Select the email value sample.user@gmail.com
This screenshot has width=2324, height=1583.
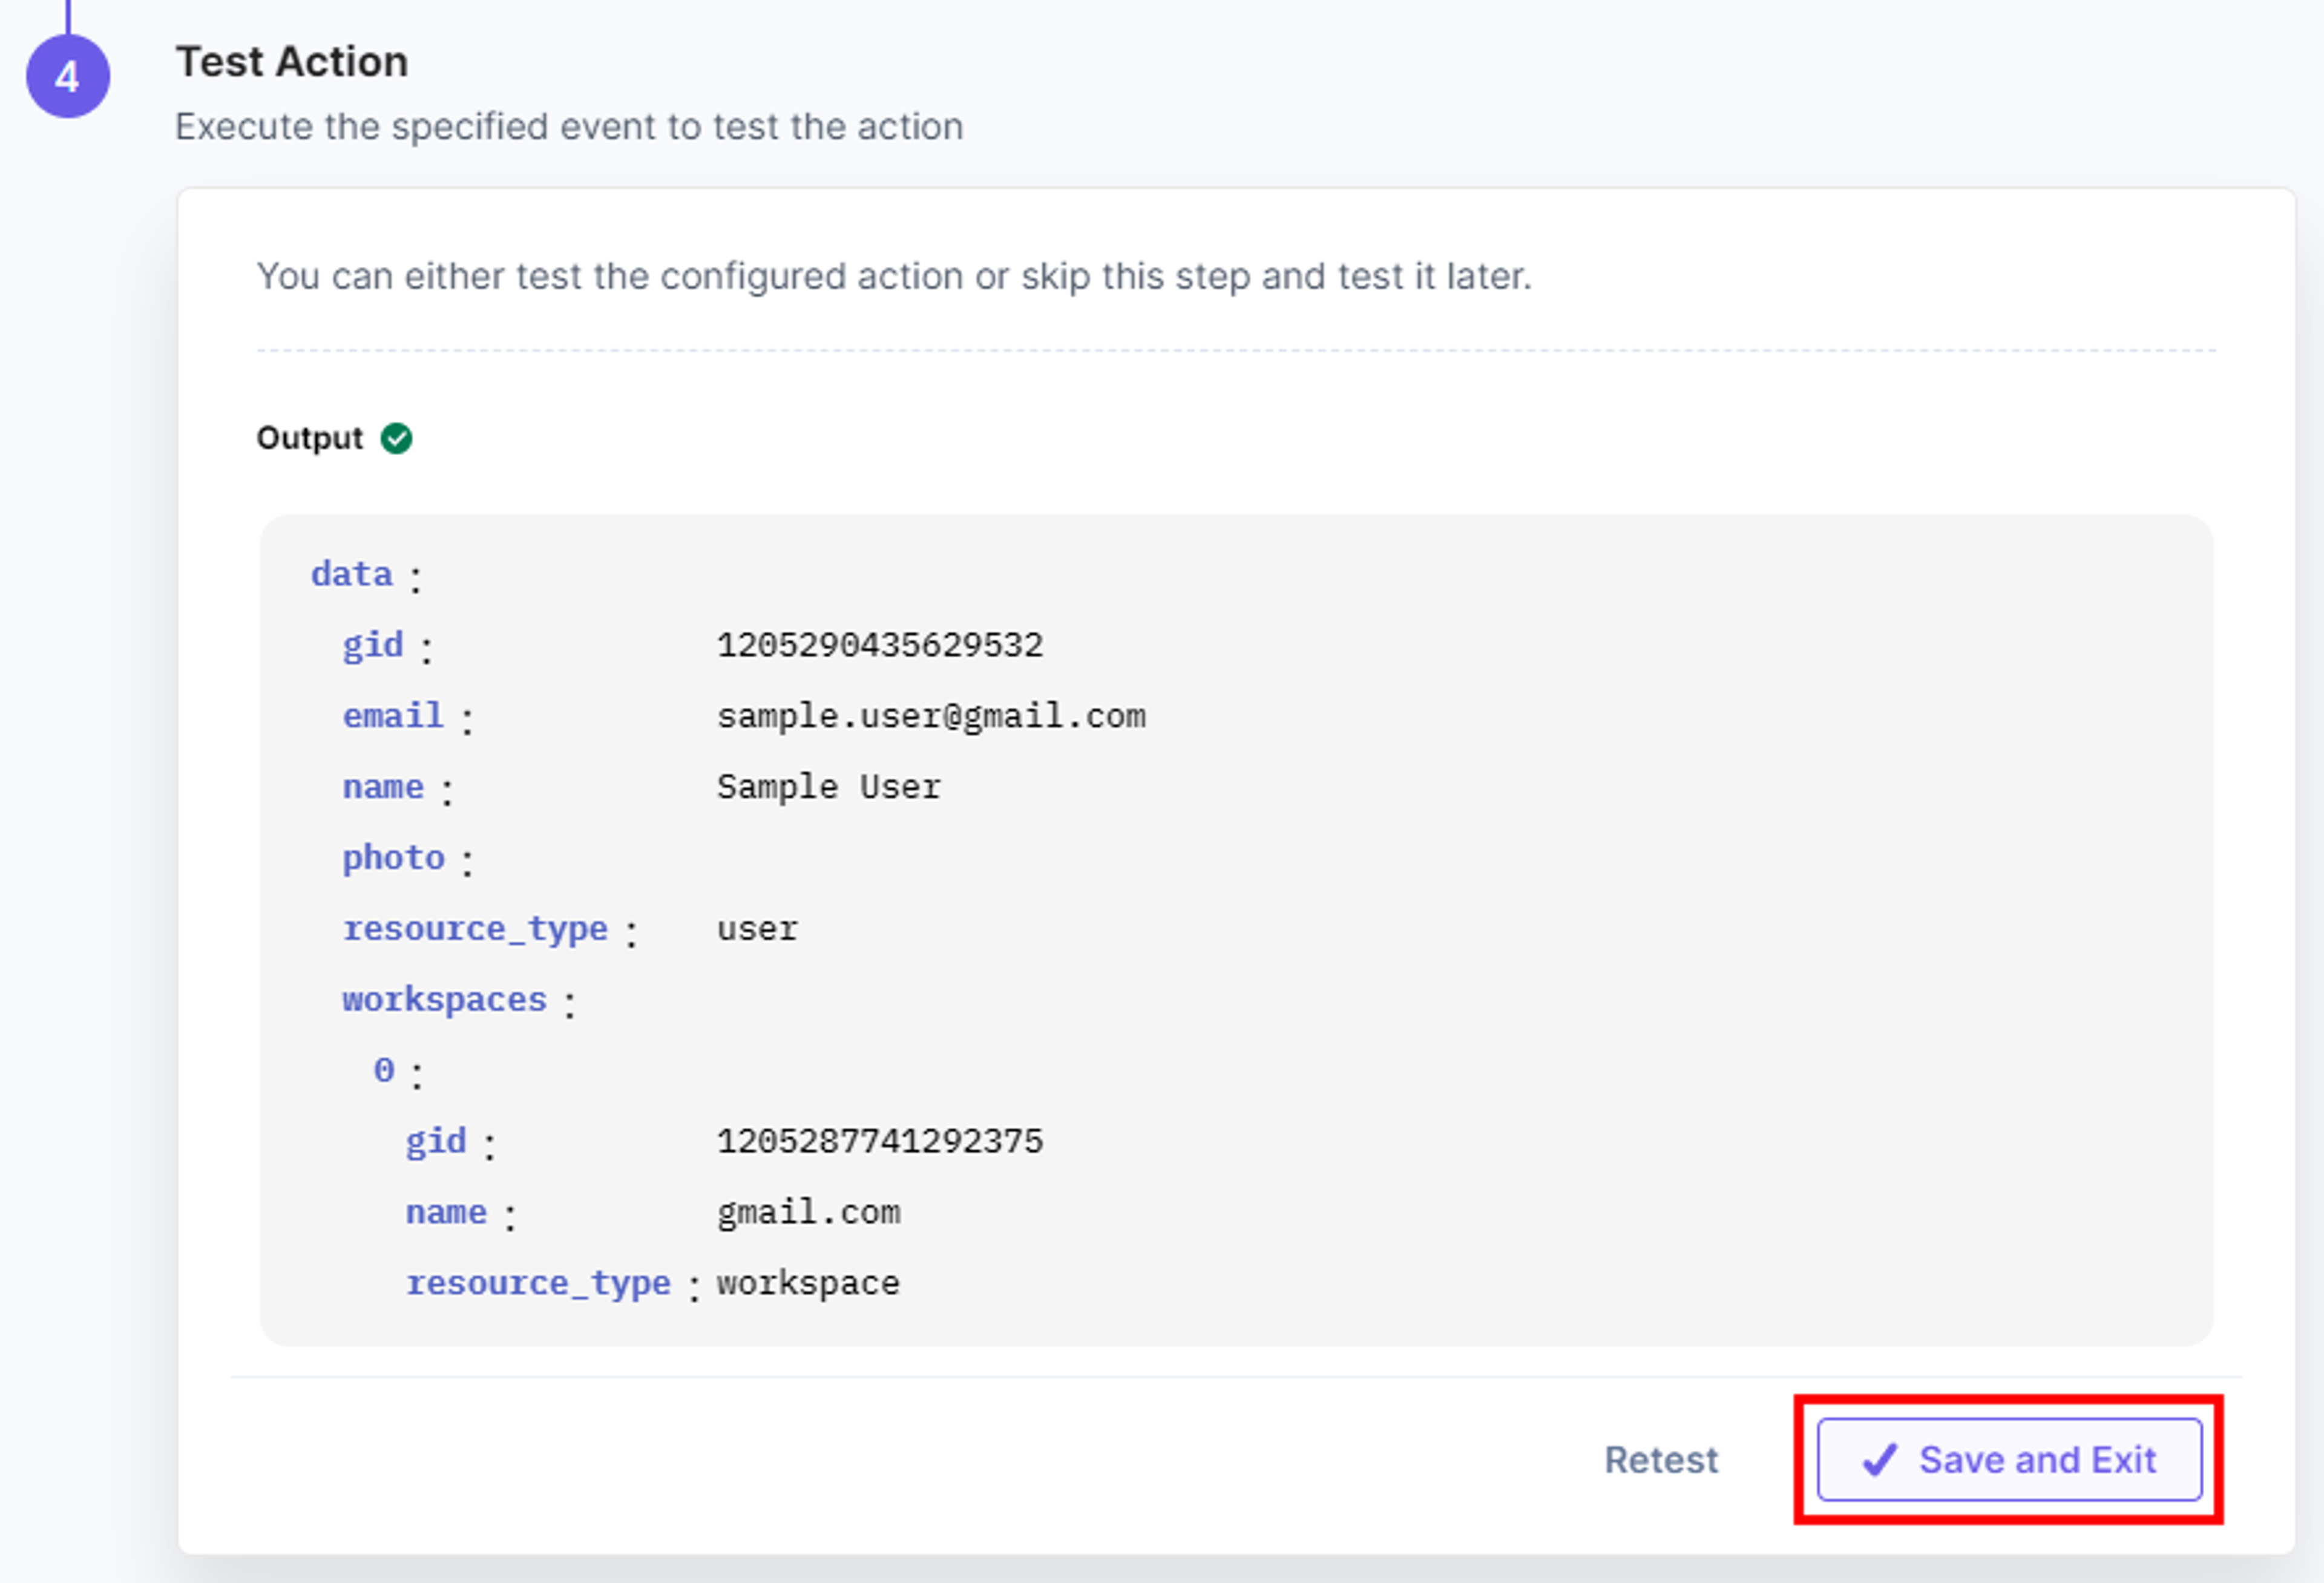point(931,716)
